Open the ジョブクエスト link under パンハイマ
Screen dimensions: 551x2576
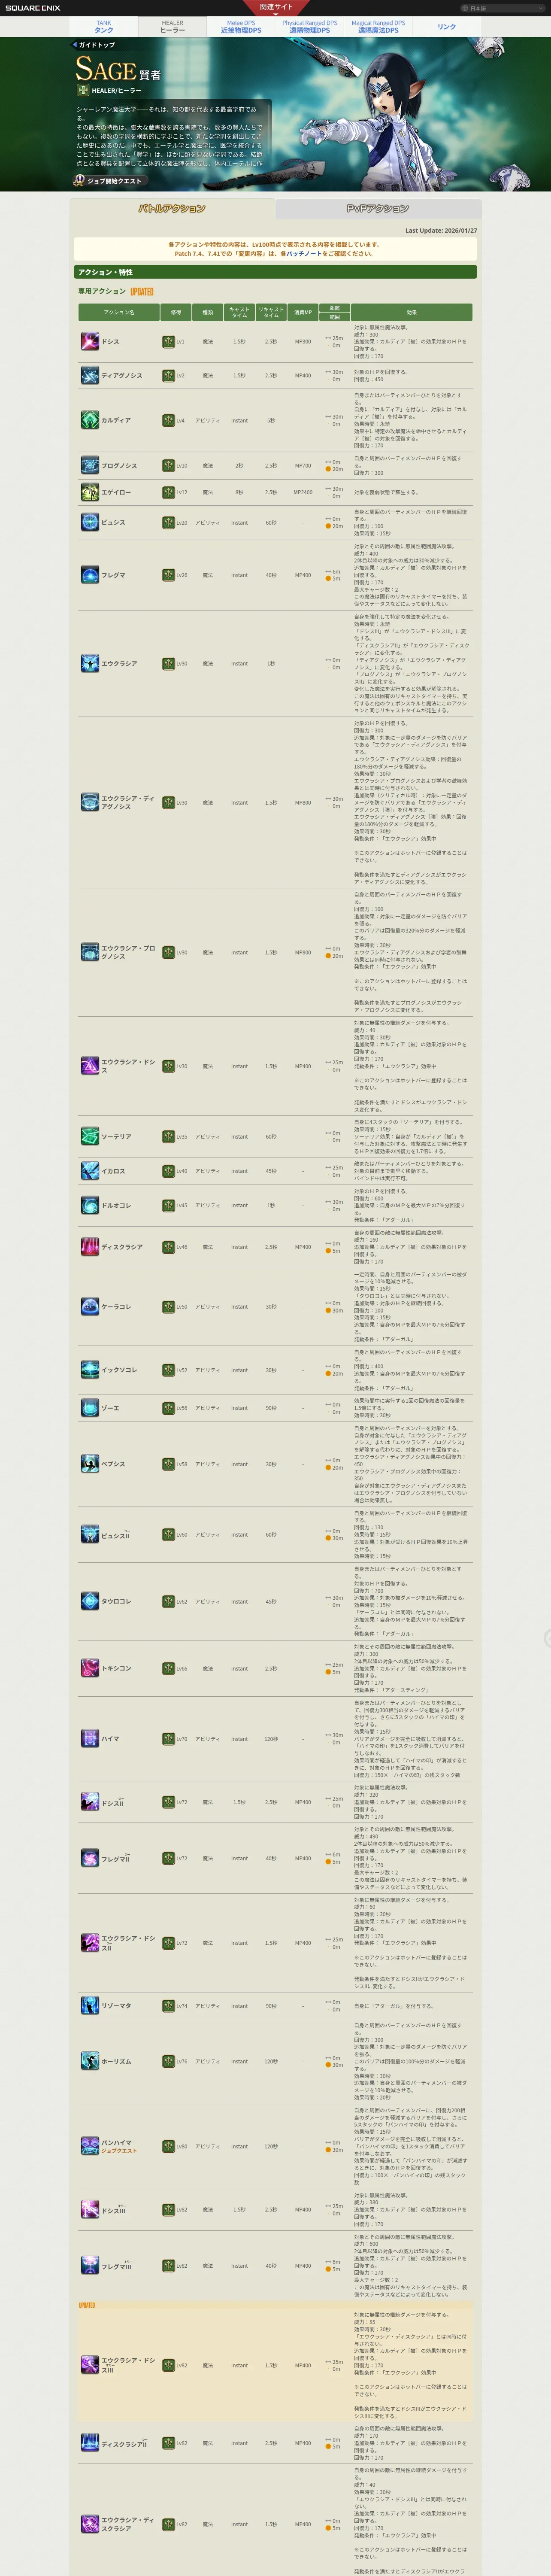[x=119, y=2151]
